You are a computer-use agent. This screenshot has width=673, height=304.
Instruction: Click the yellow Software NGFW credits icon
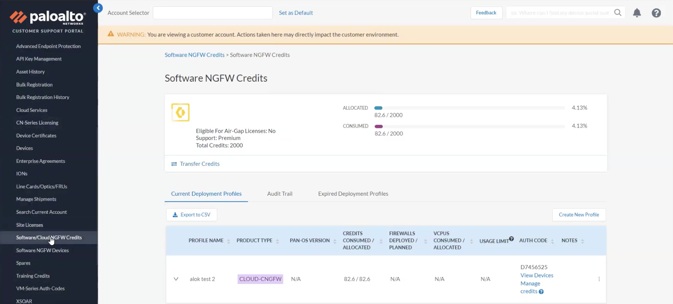[x=180, y=113]
